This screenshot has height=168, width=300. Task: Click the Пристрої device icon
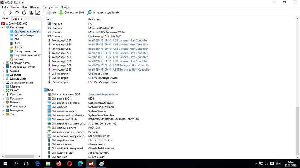7,94
